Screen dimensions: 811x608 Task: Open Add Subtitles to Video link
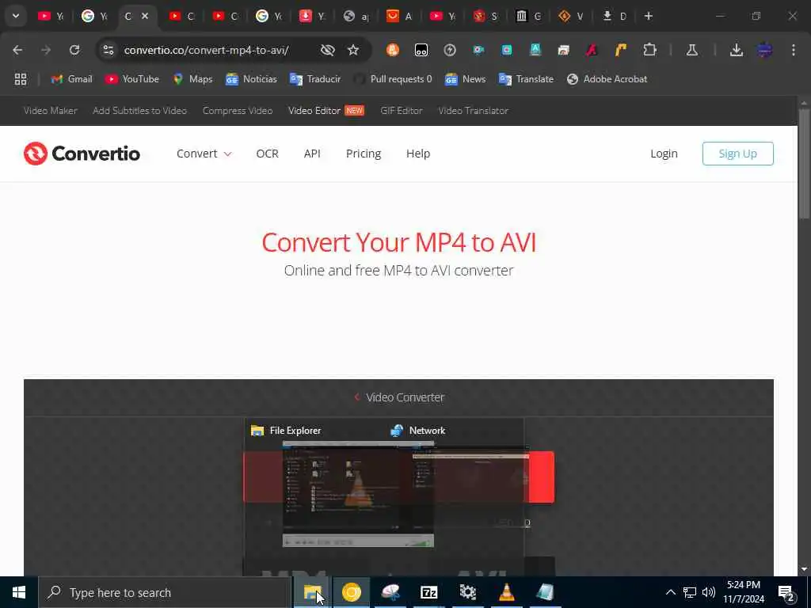[139, 111]
